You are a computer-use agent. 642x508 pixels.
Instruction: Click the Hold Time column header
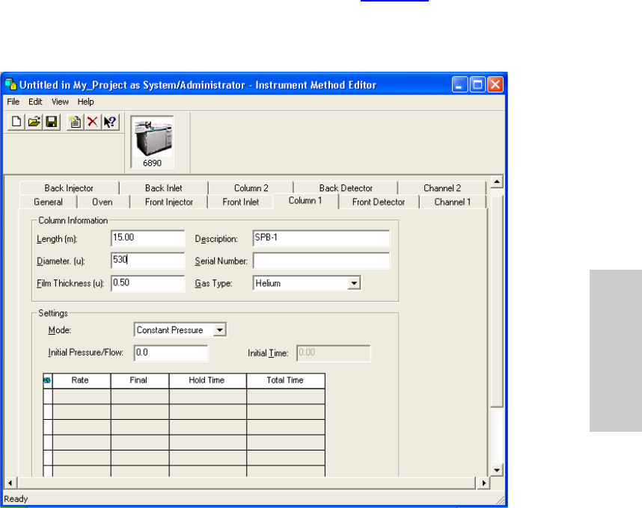(207, 380)
